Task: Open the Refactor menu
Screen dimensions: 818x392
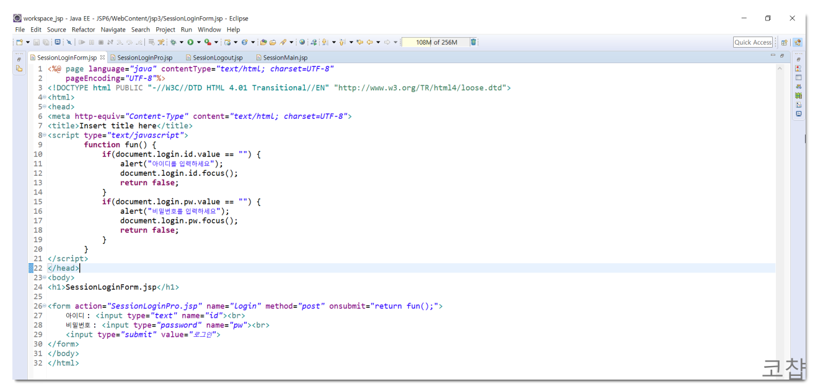Action: coord(83,29)
